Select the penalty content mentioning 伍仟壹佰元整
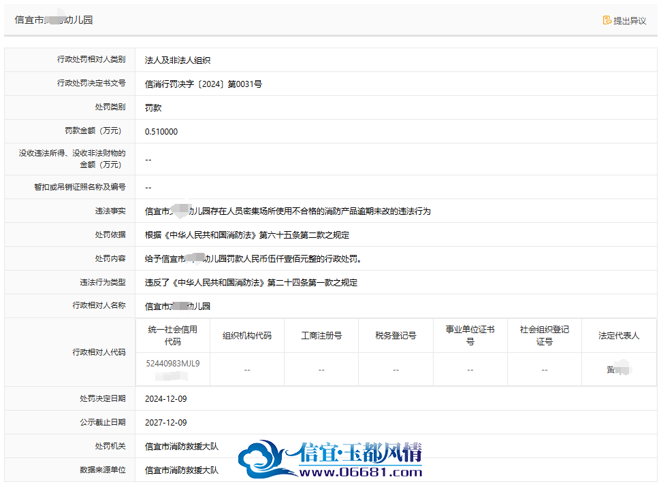The height and width of the screenshot is (484, 661). [x=253, y=259]
